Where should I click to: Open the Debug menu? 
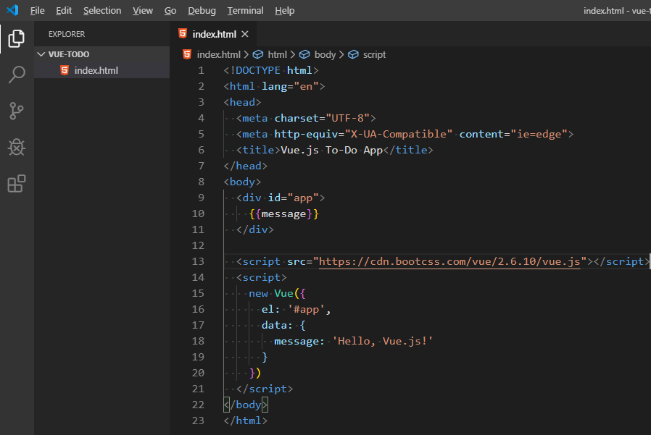202,10
